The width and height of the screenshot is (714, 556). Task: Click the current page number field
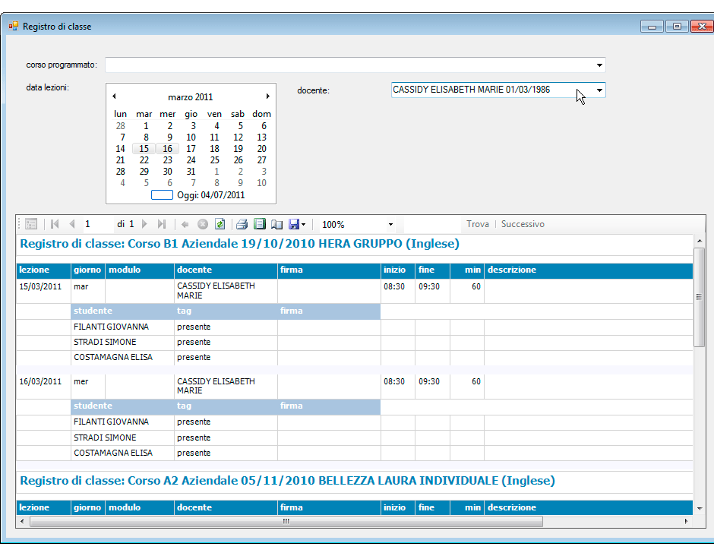(97, 224)
